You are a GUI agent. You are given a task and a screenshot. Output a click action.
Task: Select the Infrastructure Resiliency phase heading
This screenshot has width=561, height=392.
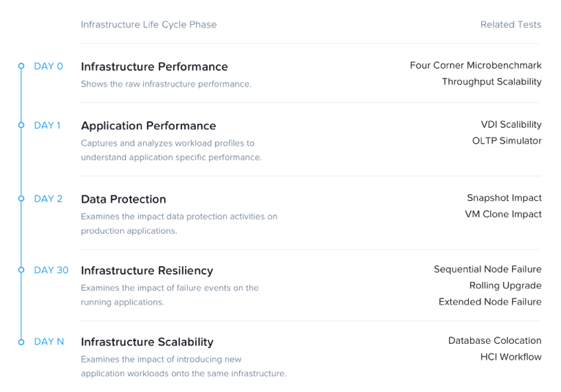(147, 270)
